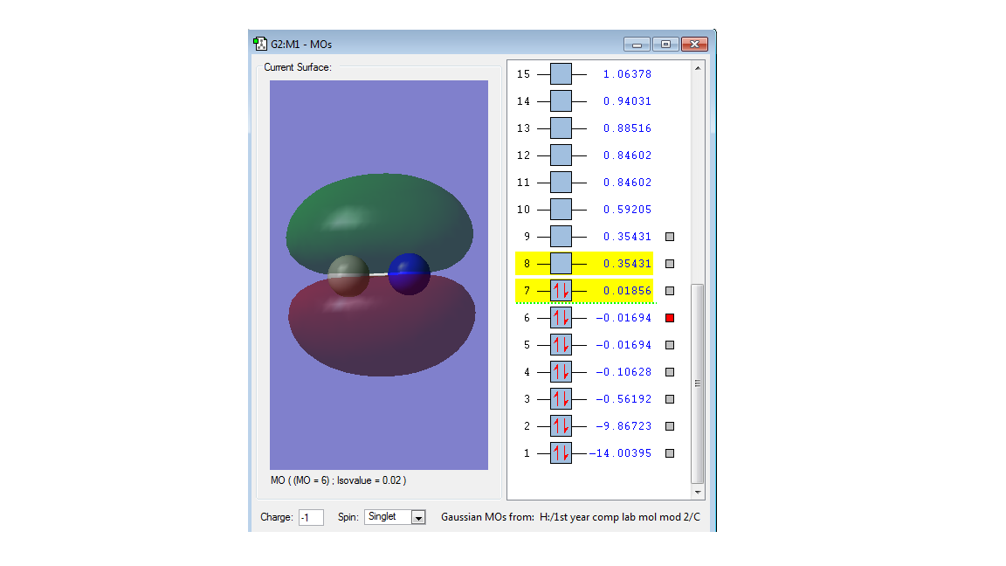
Task: Select the occupancy box of orbital 11
Action: 561,183
